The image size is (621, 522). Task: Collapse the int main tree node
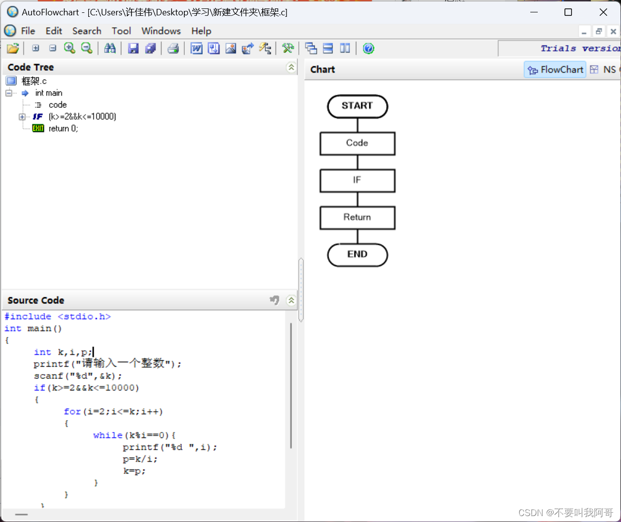pos(9,93)
